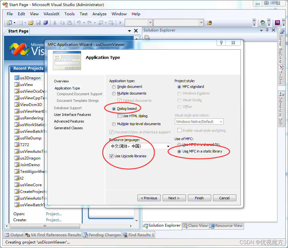
Task: Click the Toolbox side tab icon
Action: coord(281,68)
